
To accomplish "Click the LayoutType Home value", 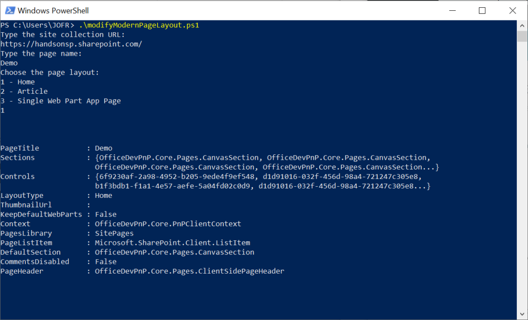I will point(103,195).
